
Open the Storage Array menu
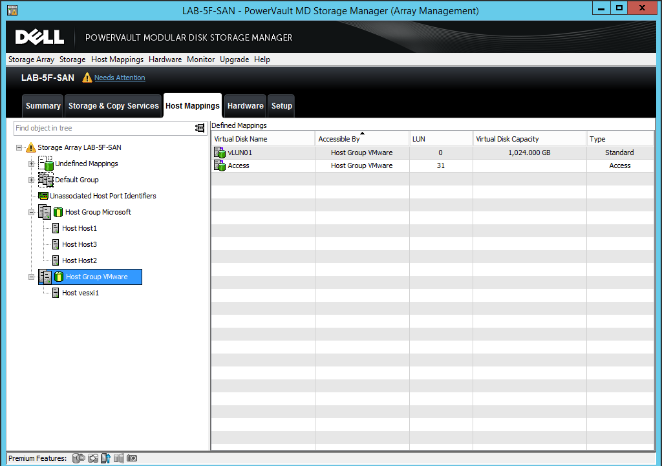click(31, 59)
